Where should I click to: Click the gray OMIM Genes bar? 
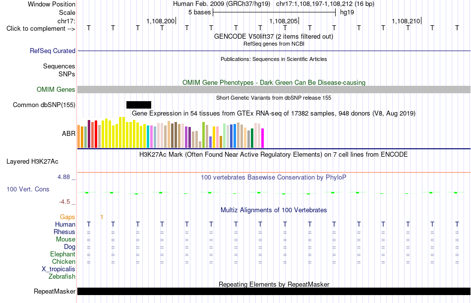click(274, 90)
